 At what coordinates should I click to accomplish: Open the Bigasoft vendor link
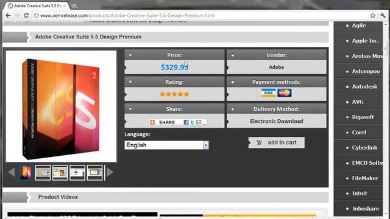[363, 117]
